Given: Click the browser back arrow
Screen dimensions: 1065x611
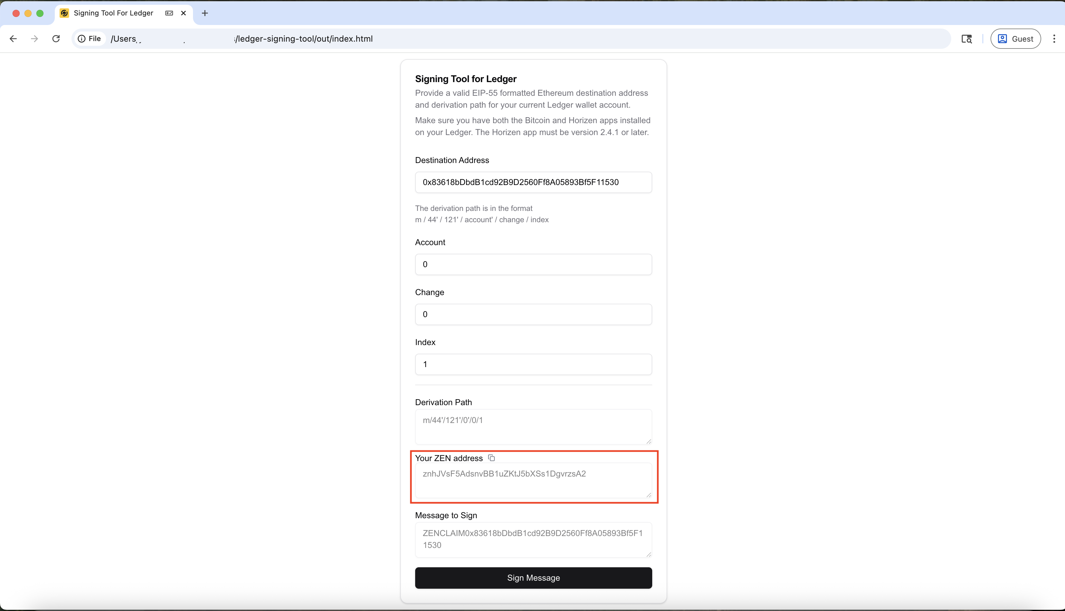Looking at the screenshot, I should coord(13,39).
